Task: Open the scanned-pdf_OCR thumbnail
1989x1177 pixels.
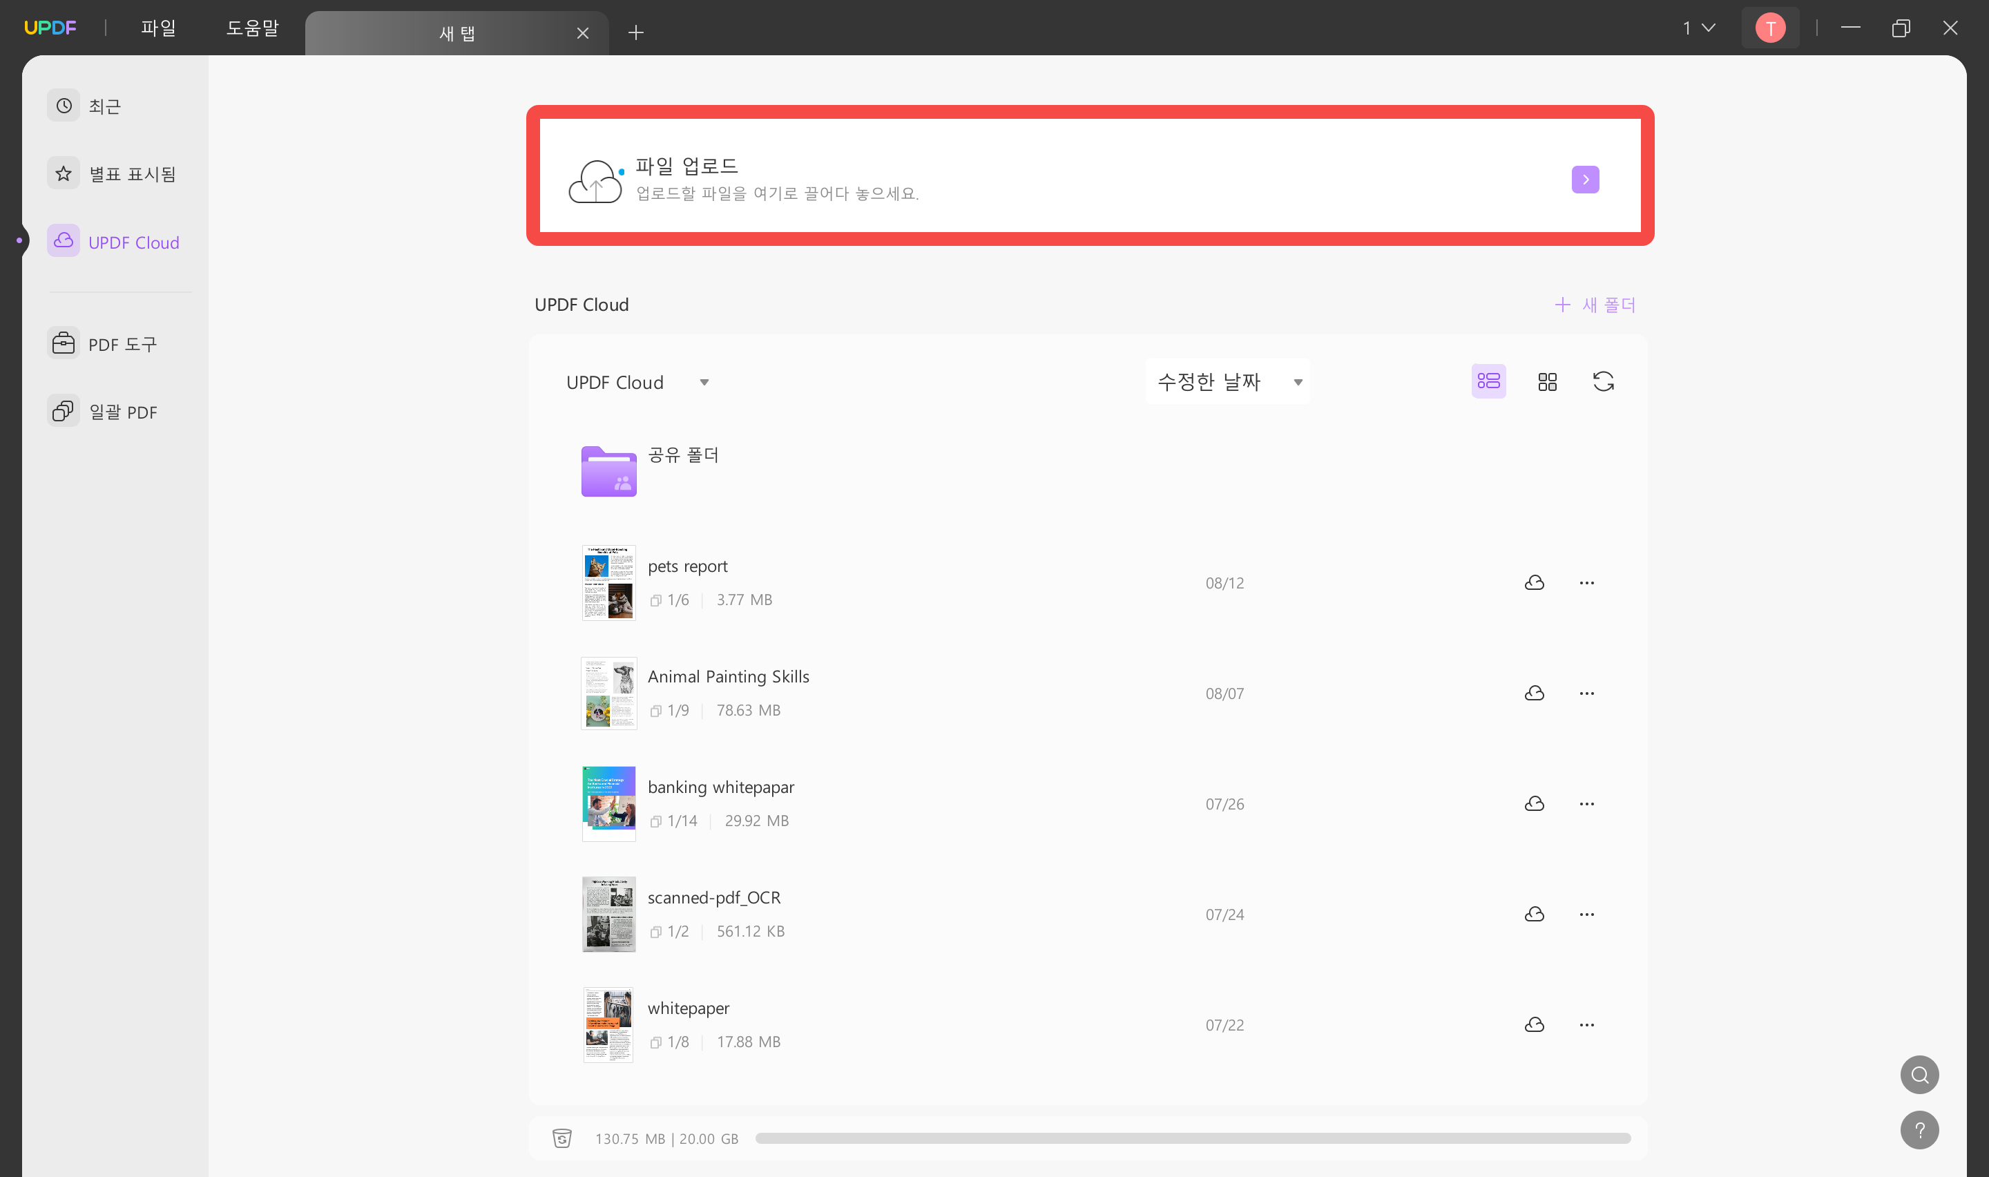Action: point(608,915)
